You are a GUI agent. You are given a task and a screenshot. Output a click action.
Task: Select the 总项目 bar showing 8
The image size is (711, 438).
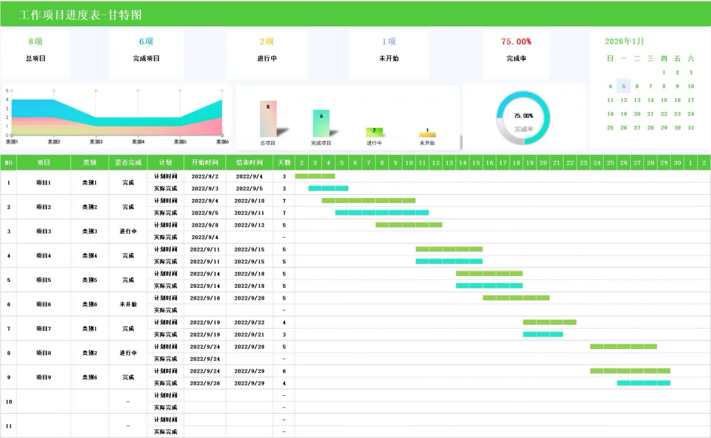click(x=268, y=119)
